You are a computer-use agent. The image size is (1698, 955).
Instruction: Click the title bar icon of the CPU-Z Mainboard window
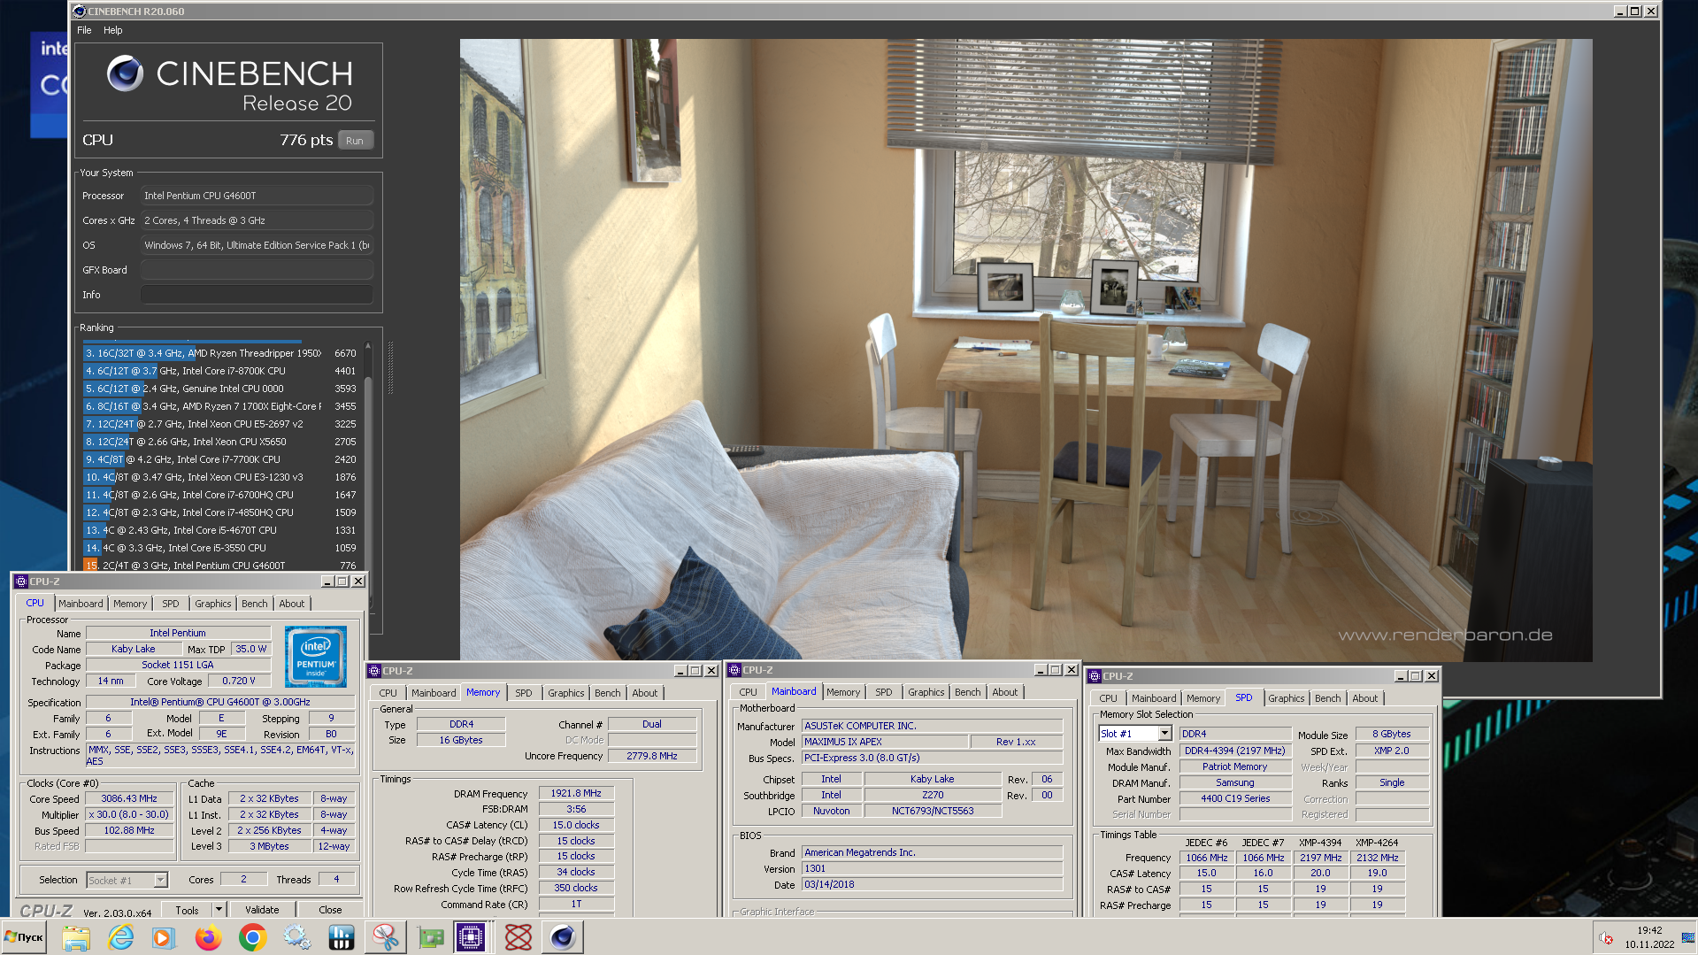click(x=734, y=670)
